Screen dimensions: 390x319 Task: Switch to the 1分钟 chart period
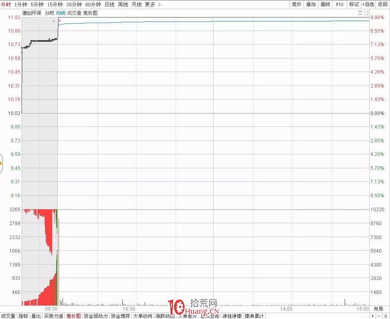(21, 4)
